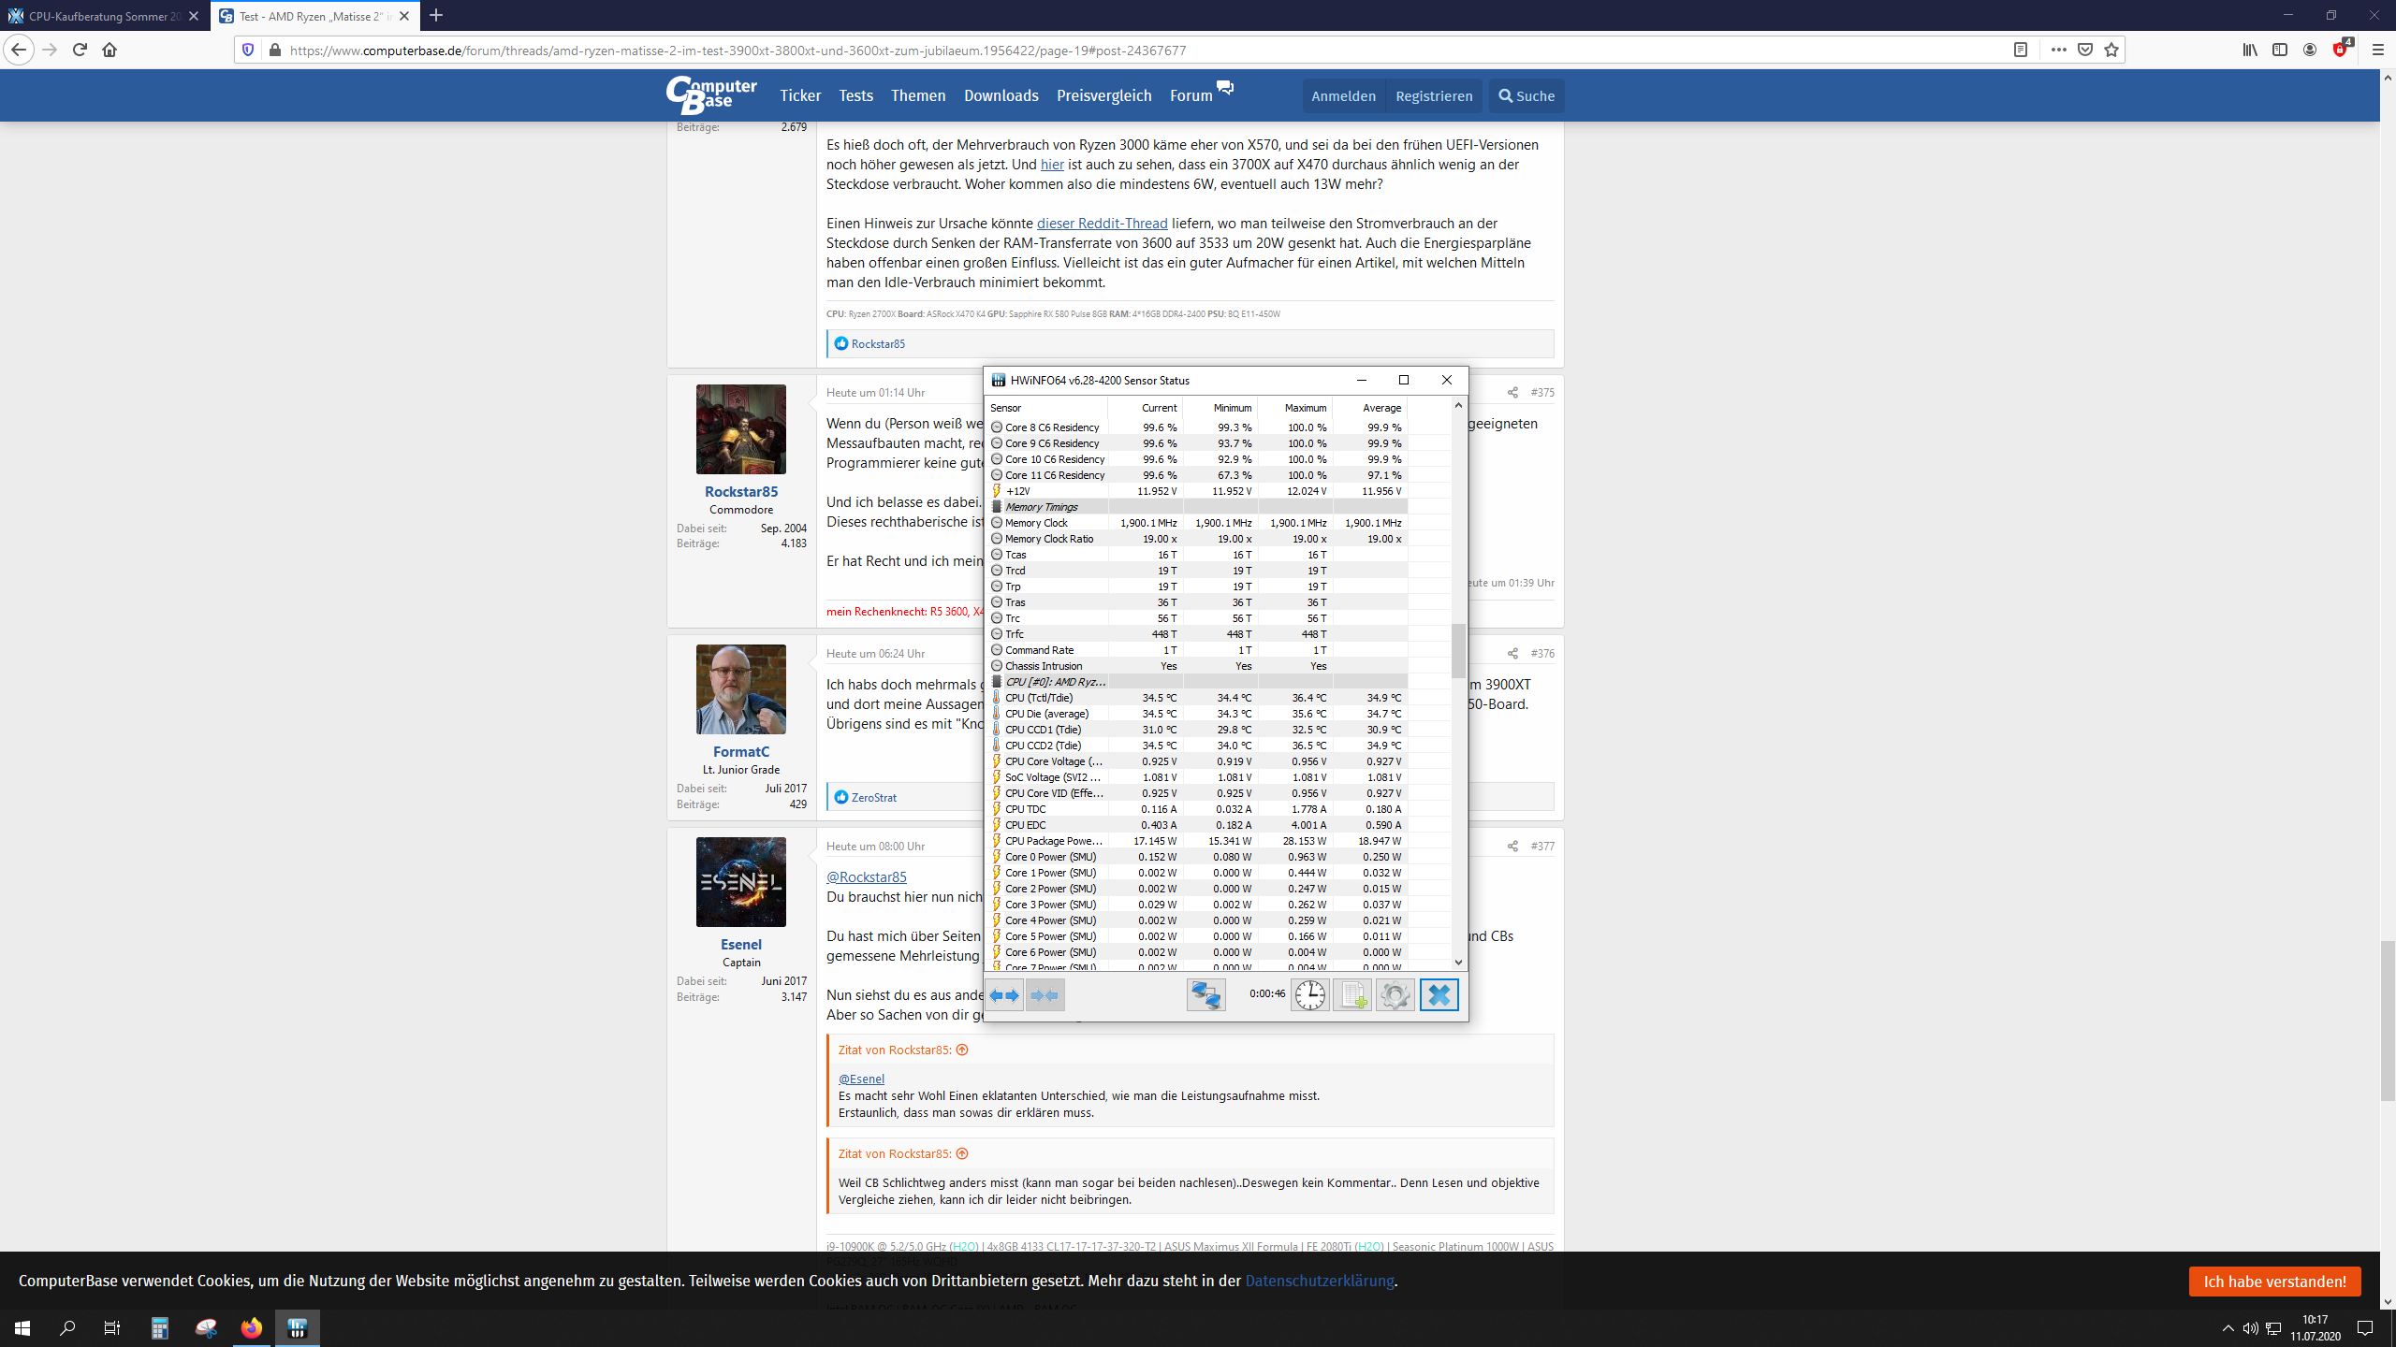Click the HWiNFO sensor list scrollbar thumb
The width and height of the screenshot is (2396, 1347).
1458,650
